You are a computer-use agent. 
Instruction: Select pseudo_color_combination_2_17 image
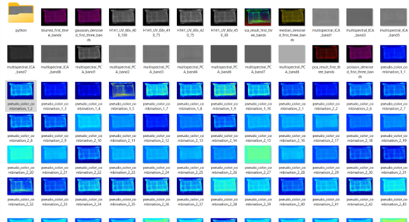tap(326, 122)
